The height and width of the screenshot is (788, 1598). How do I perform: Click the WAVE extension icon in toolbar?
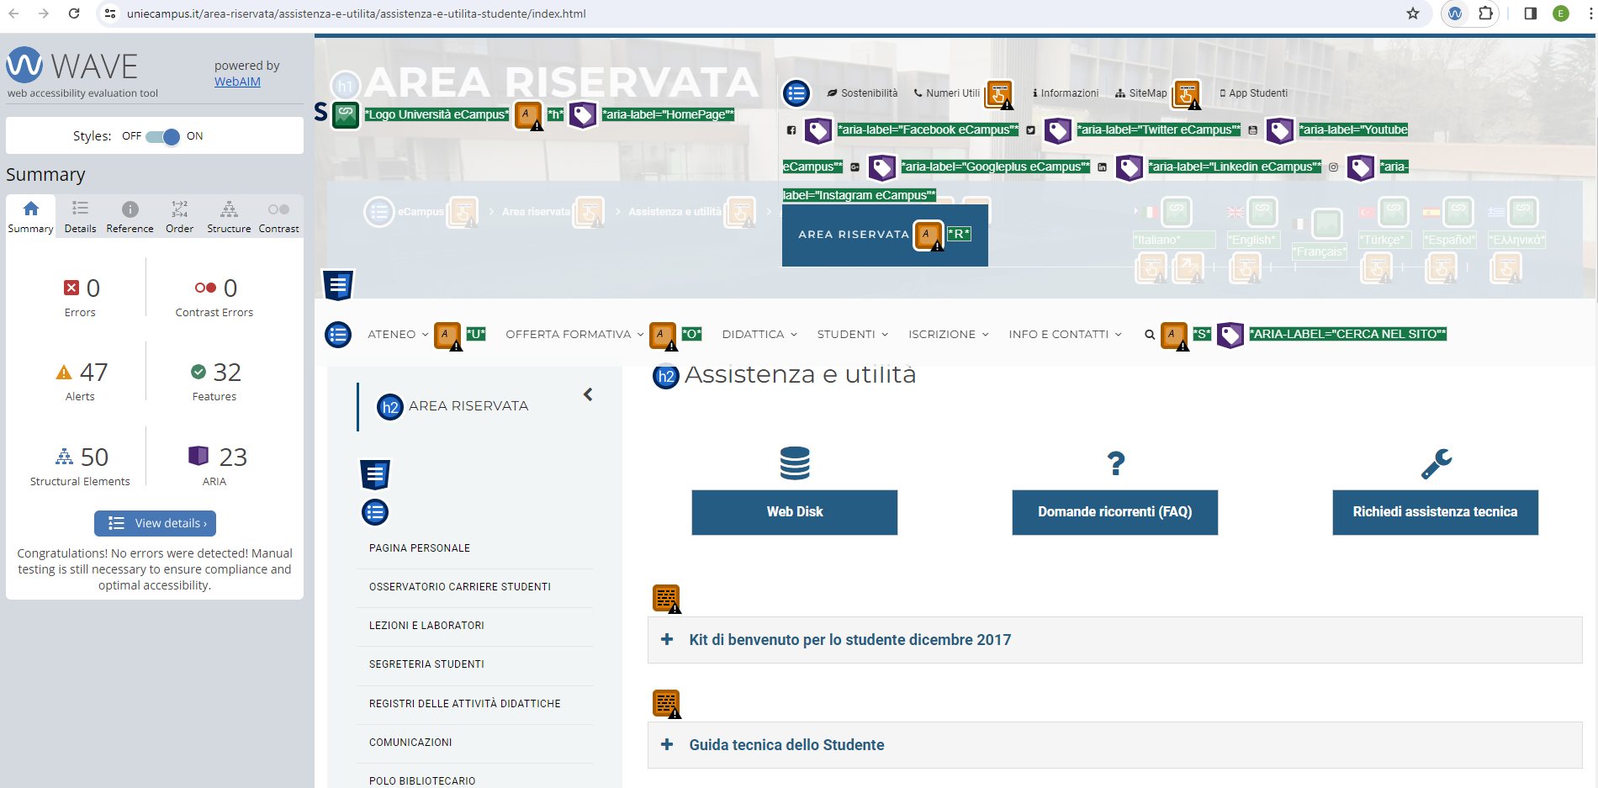[1455, 13]
